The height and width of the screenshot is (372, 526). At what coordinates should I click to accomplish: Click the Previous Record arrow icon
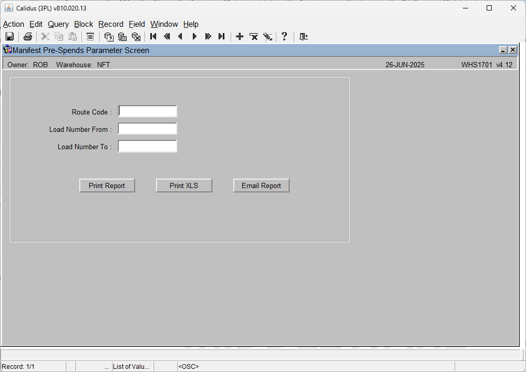point(180,36)
